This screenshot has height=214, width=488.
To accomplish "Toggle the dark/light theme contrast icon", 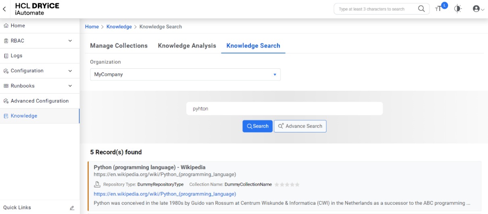I will click(458, 9).
